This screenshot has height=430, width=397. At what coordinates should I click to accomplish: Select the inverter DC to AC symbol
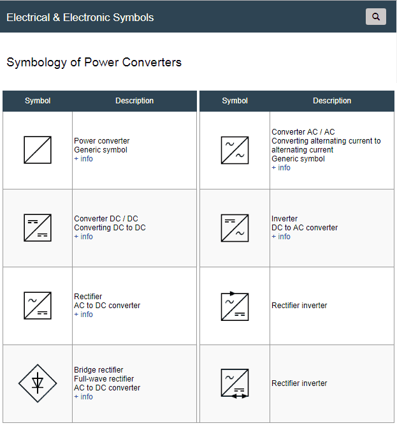[235, 228]
